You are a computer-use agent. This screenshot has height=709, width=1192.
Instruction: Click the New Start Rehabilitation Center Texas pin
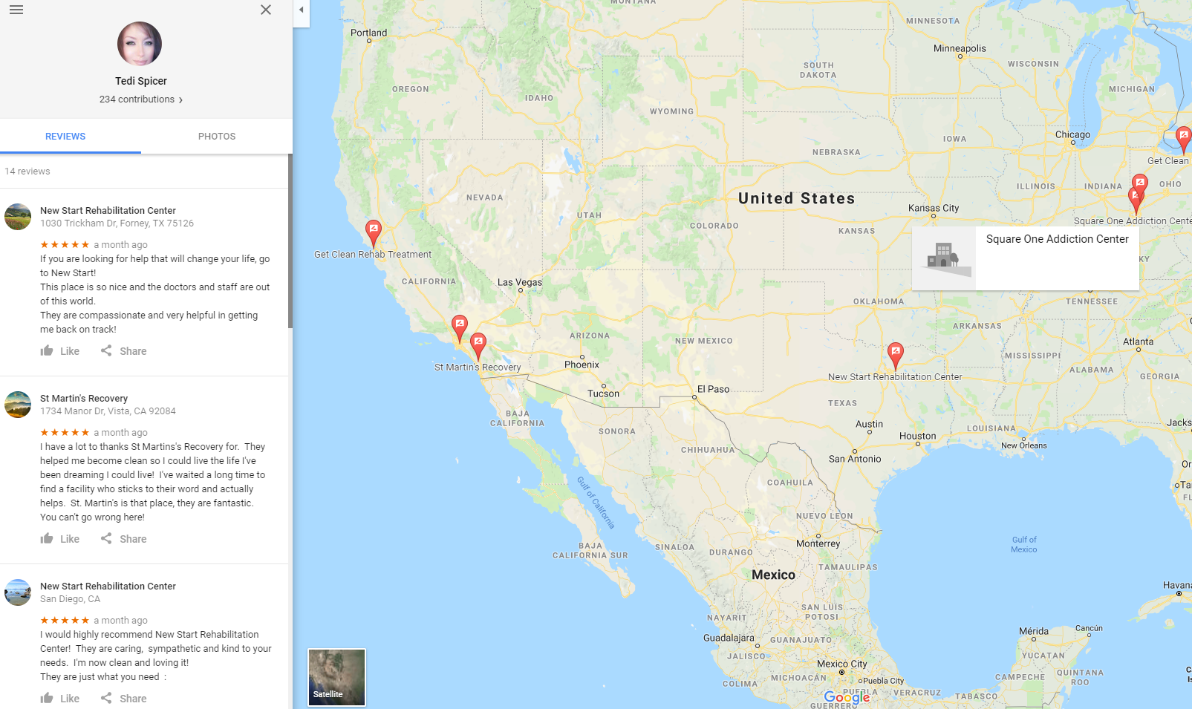(896, 356)
